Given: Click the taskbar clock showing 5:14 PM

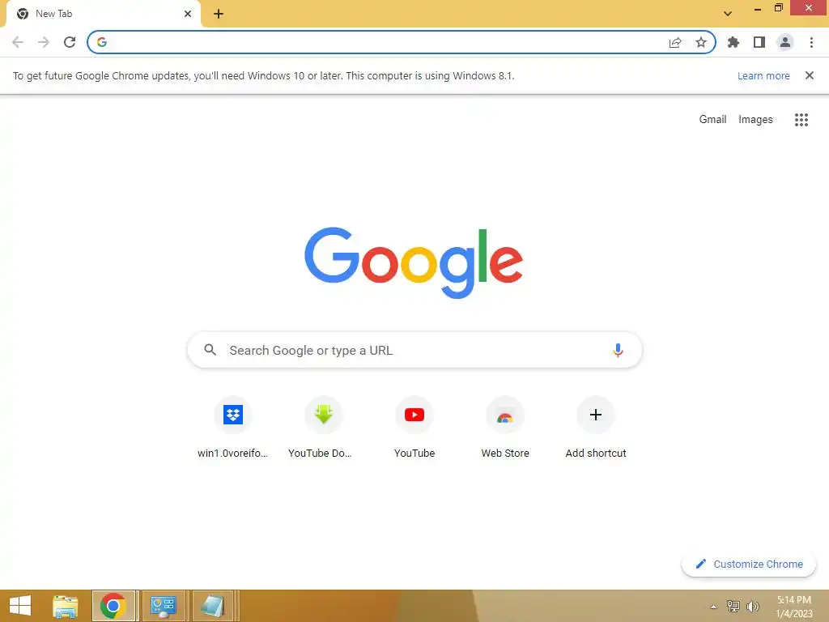Looking at the screenshot, I should pos(794,607).
